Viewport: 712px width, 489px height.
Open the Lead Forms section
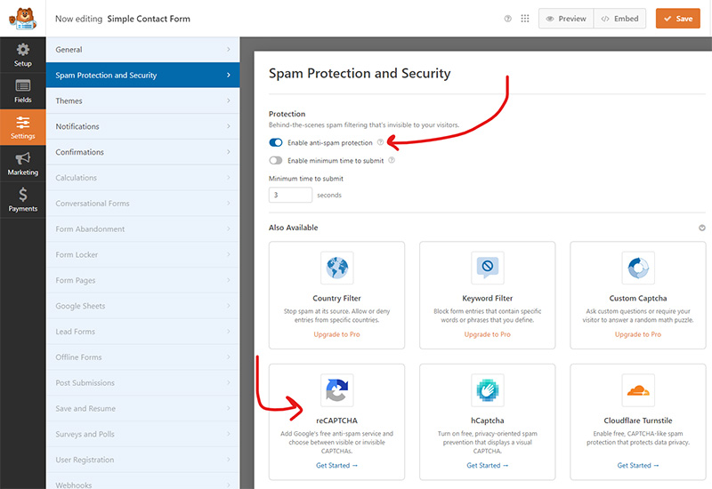tap(142, 332)
